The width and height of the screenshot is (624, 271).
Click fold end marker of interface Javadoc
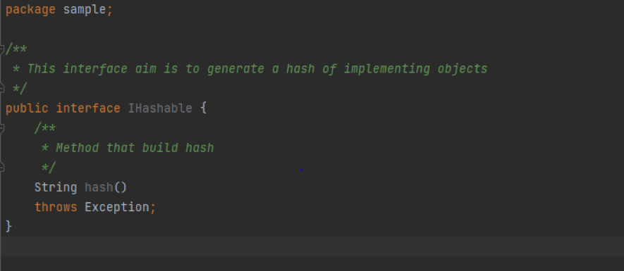[1, 88]
